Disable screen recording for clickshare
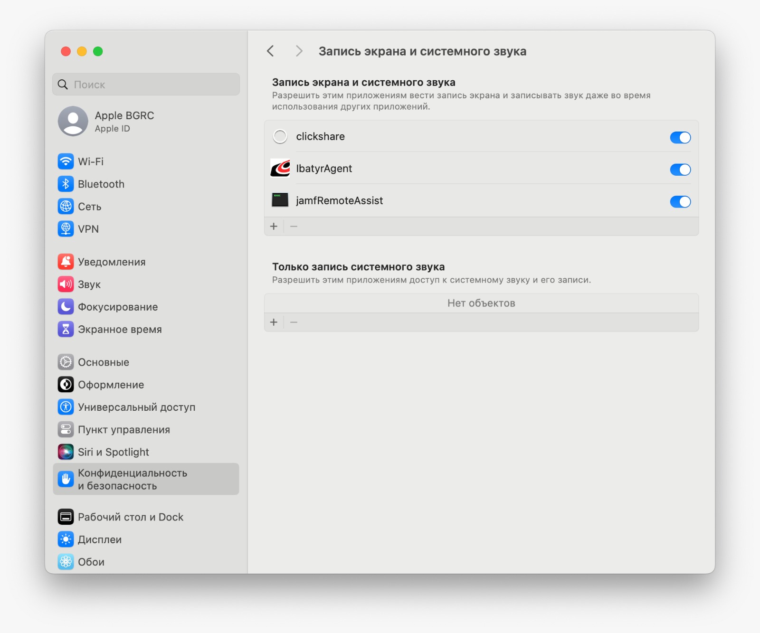 680,138
